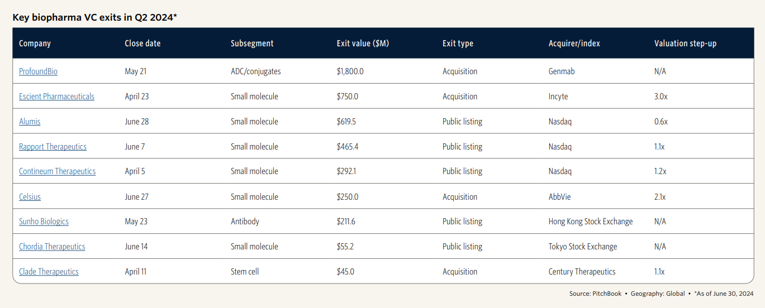This screenshot has height=308, width=765.
Task: Follow the Chordia Therapeutics link
Action: coord(52,247)
